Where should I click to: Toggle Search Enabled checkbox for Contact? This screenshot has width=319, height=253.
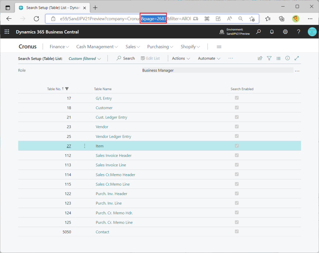tap(237, 231)
